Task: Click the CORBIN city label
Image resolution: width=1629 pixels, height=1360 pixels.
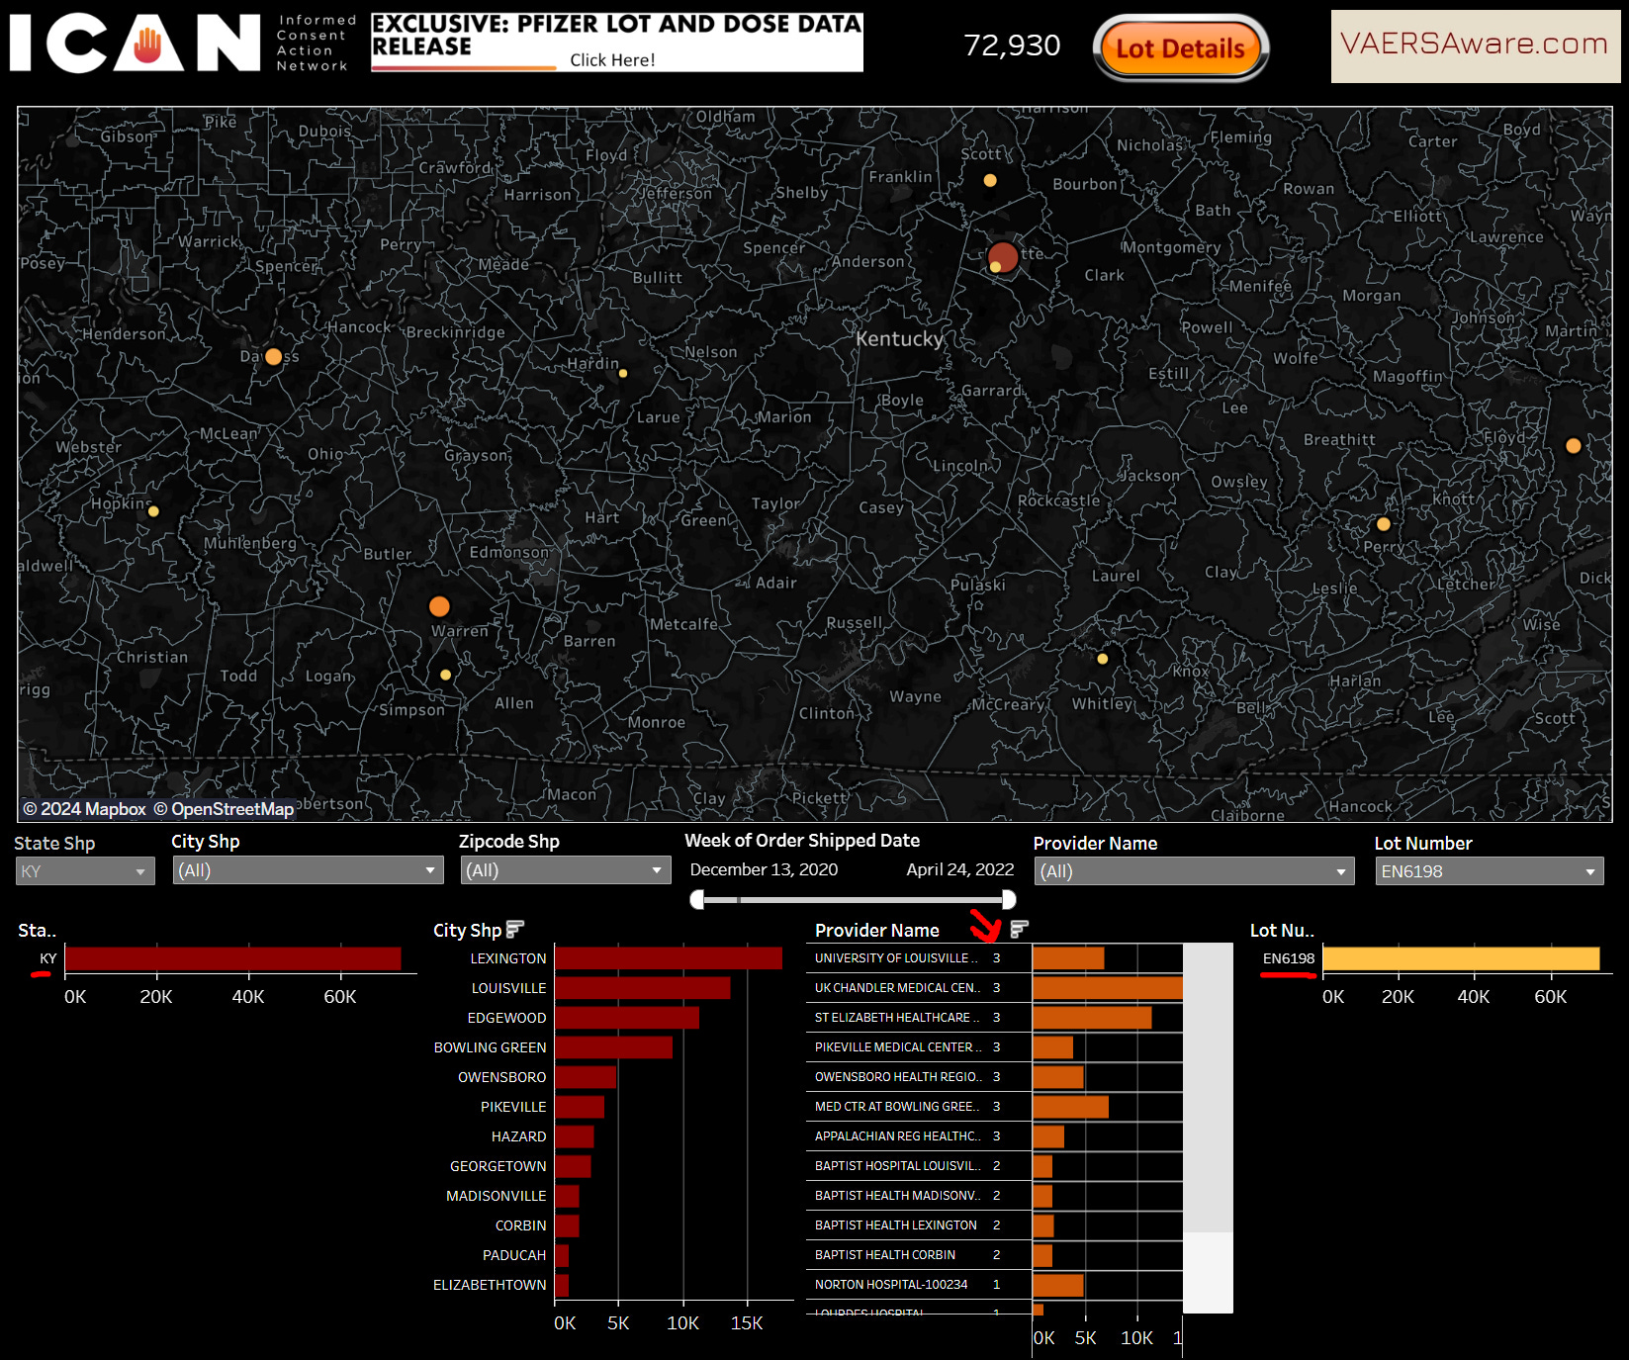Action: (x=520, y=1225)
